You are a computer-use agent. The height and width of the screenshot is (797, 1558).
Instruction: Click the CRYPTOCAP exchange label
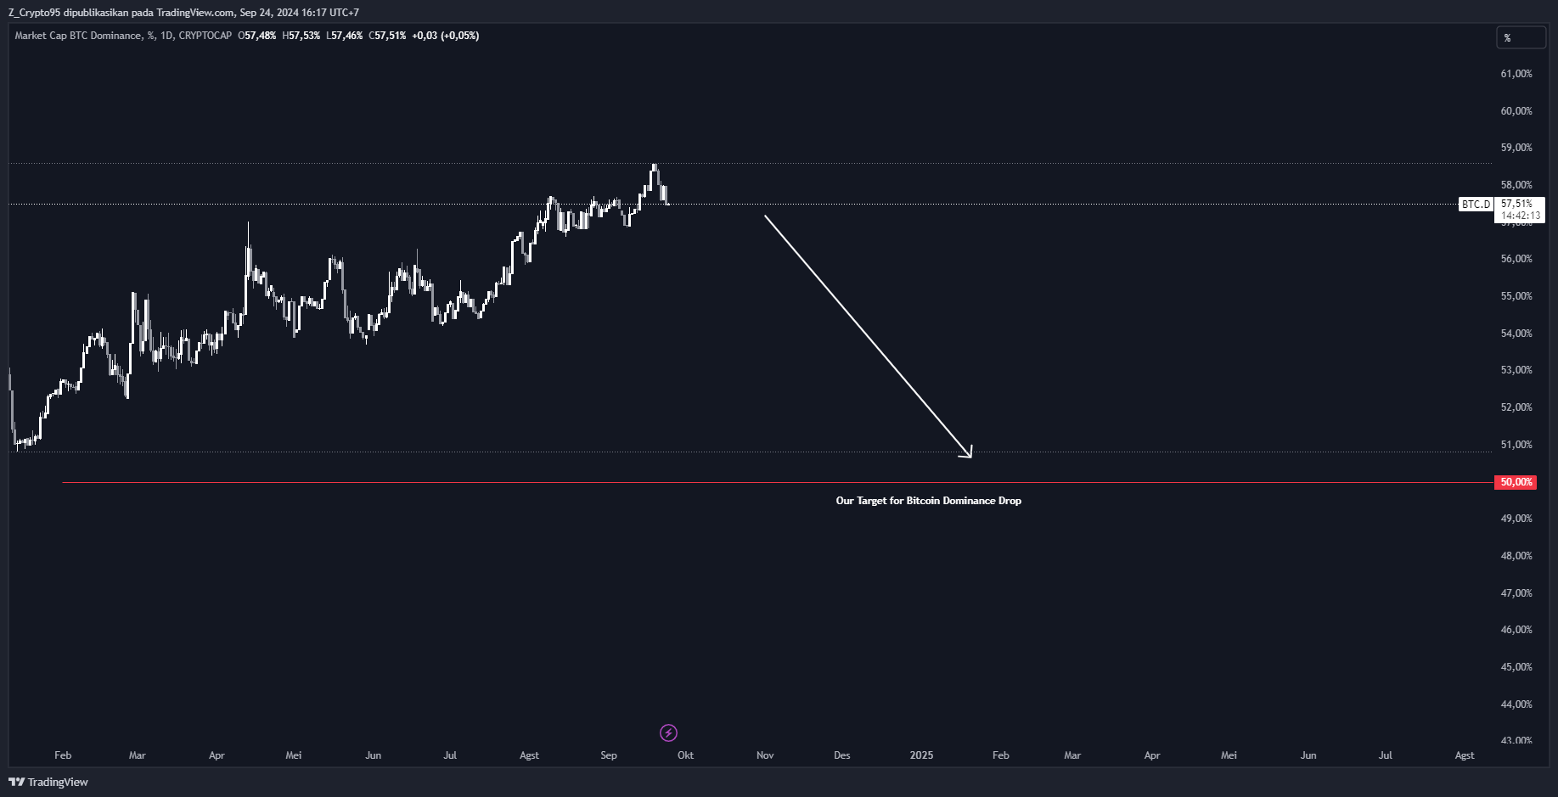[206, 36]
